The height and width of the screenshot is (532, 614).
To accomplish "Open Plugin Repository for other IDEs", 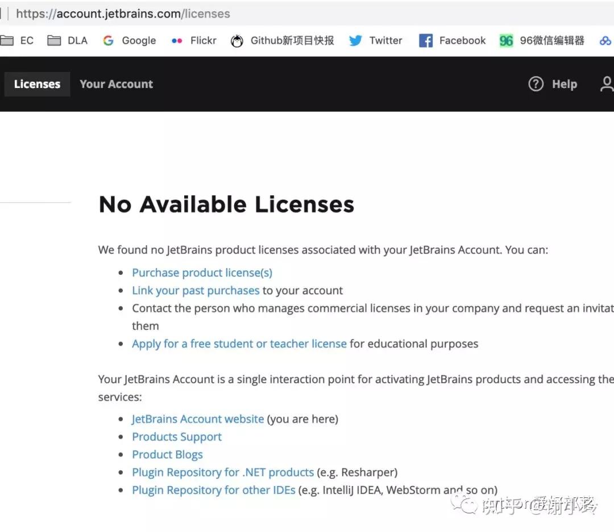I will click(x=213, y=490).
